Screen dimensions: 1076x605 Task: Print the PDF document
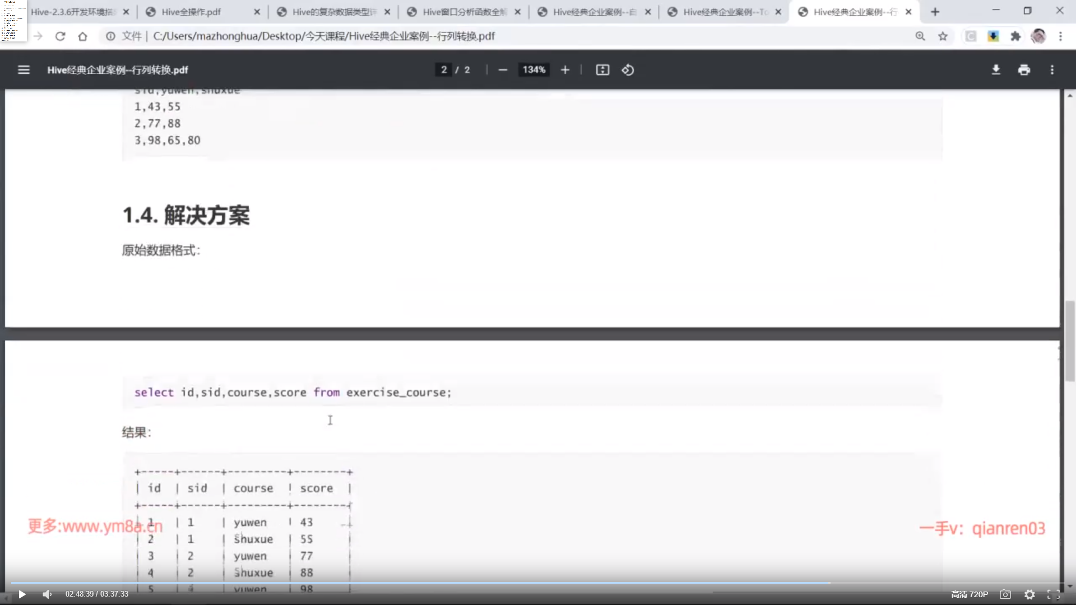pos(1024,70)
